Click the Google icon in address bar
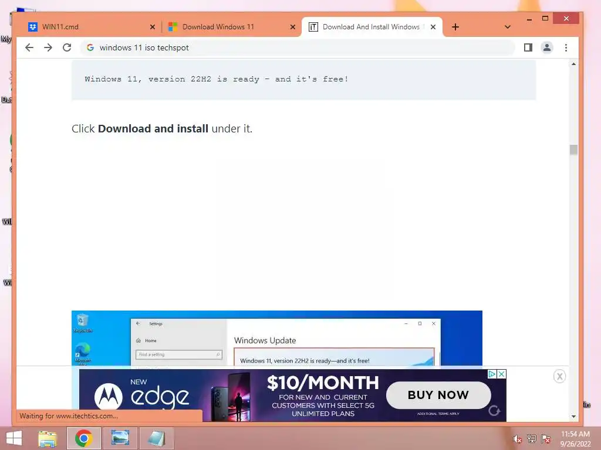 [x=90, y=47]
